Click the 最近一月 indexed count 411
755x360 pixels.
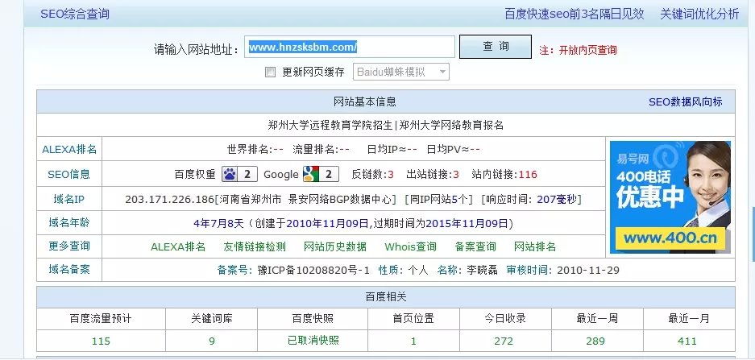click(x=687, y=341)
